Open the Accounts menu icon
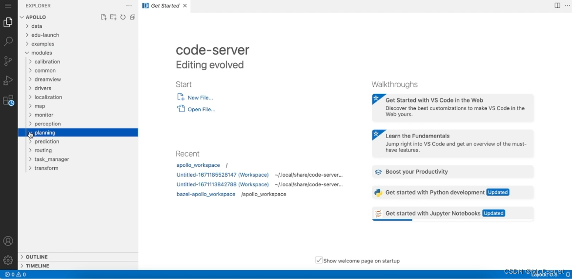This screenshot has width=572, height=279. click(x=8, y=241)
